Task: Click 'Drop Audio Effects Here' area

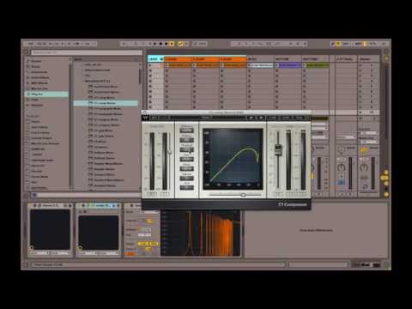Action: click(316, 230)
